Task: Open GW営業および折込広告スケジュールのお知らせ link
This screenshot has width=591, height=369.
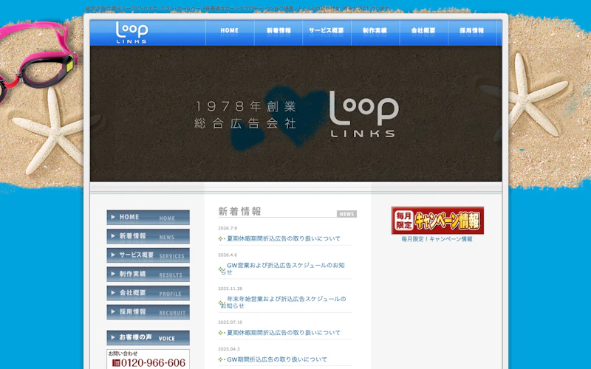Action: (x=283, y=269)
